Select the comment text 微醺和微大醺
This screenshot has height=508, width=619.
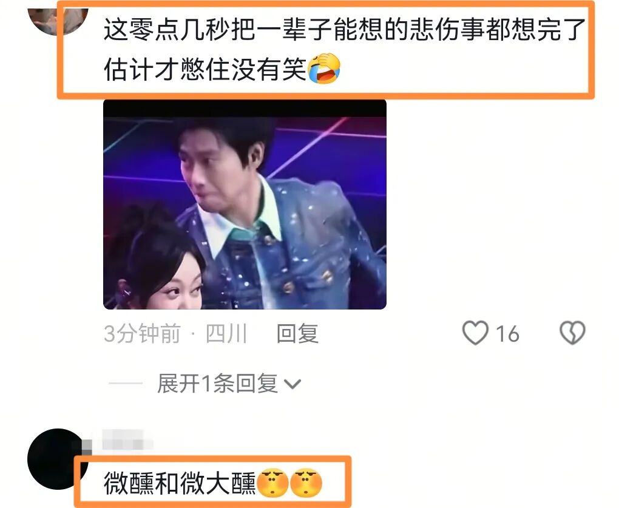[180, 483]
